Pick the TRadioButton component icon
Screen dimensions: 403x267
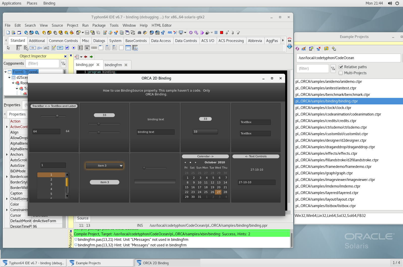tap(74, 48)
